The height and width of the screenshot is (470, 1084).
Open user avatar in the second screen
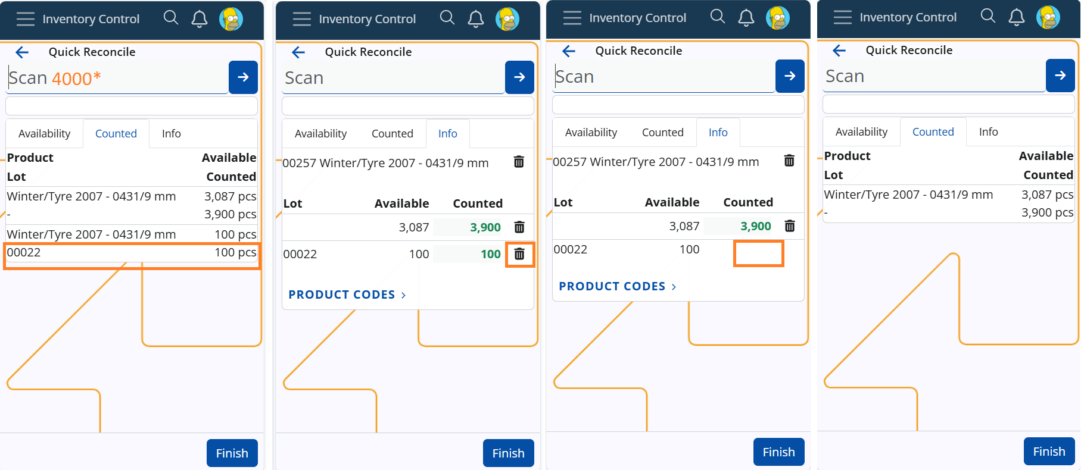pos(507,19)
